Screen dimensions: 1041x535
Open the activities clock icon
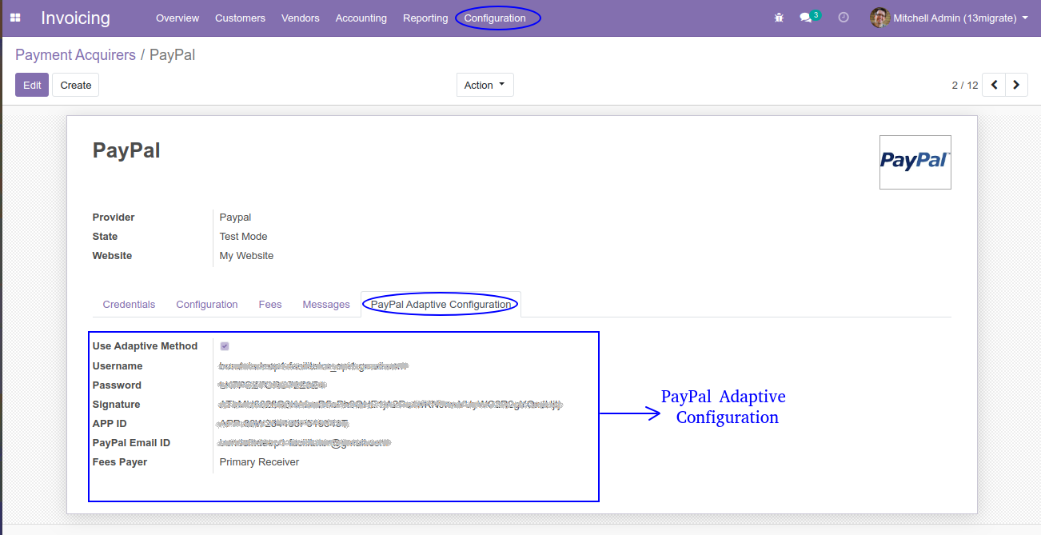point(844,18)
